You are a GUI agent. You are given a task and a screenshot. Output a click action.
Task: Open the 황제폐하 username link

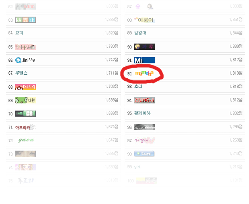pos(142,113)
